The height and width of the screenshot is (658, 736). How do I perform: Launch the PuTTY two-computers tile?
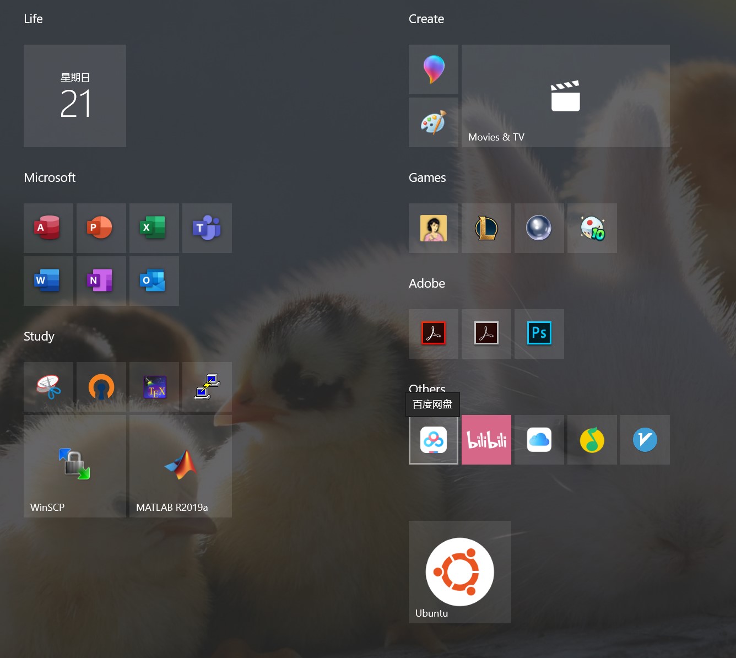pyautogui.click(x=207, y=387)
